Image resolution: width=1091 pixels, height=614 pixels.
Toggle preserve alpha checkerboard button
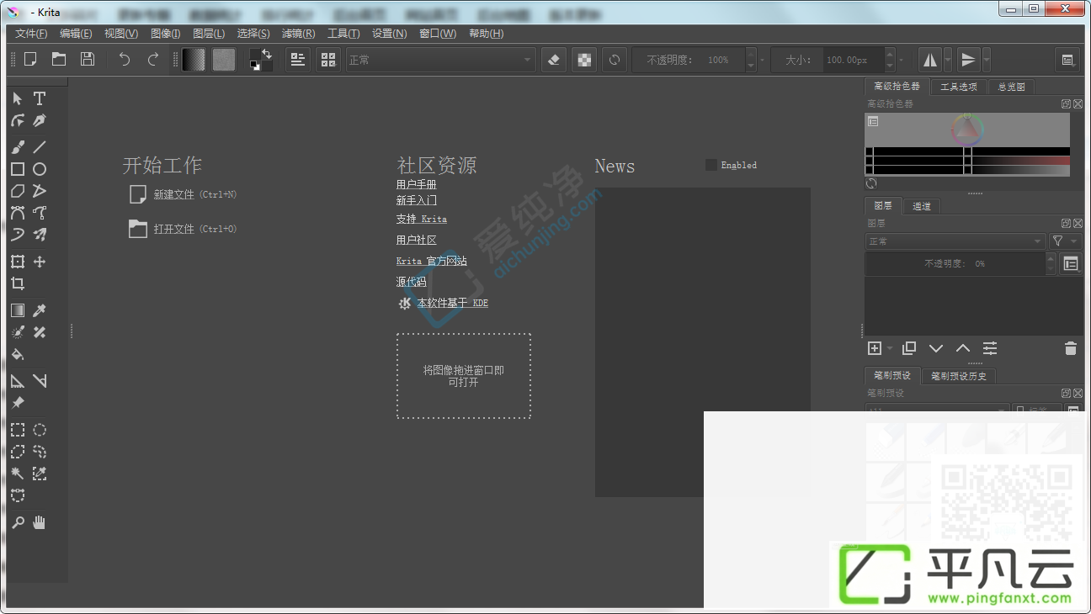[584, 60]
